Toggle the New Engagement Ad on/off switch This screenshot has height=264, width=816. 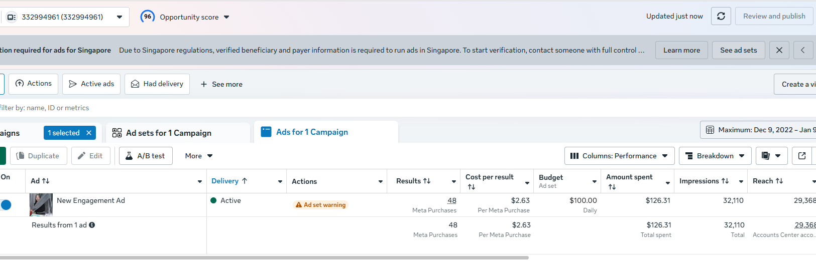(6, 204)
